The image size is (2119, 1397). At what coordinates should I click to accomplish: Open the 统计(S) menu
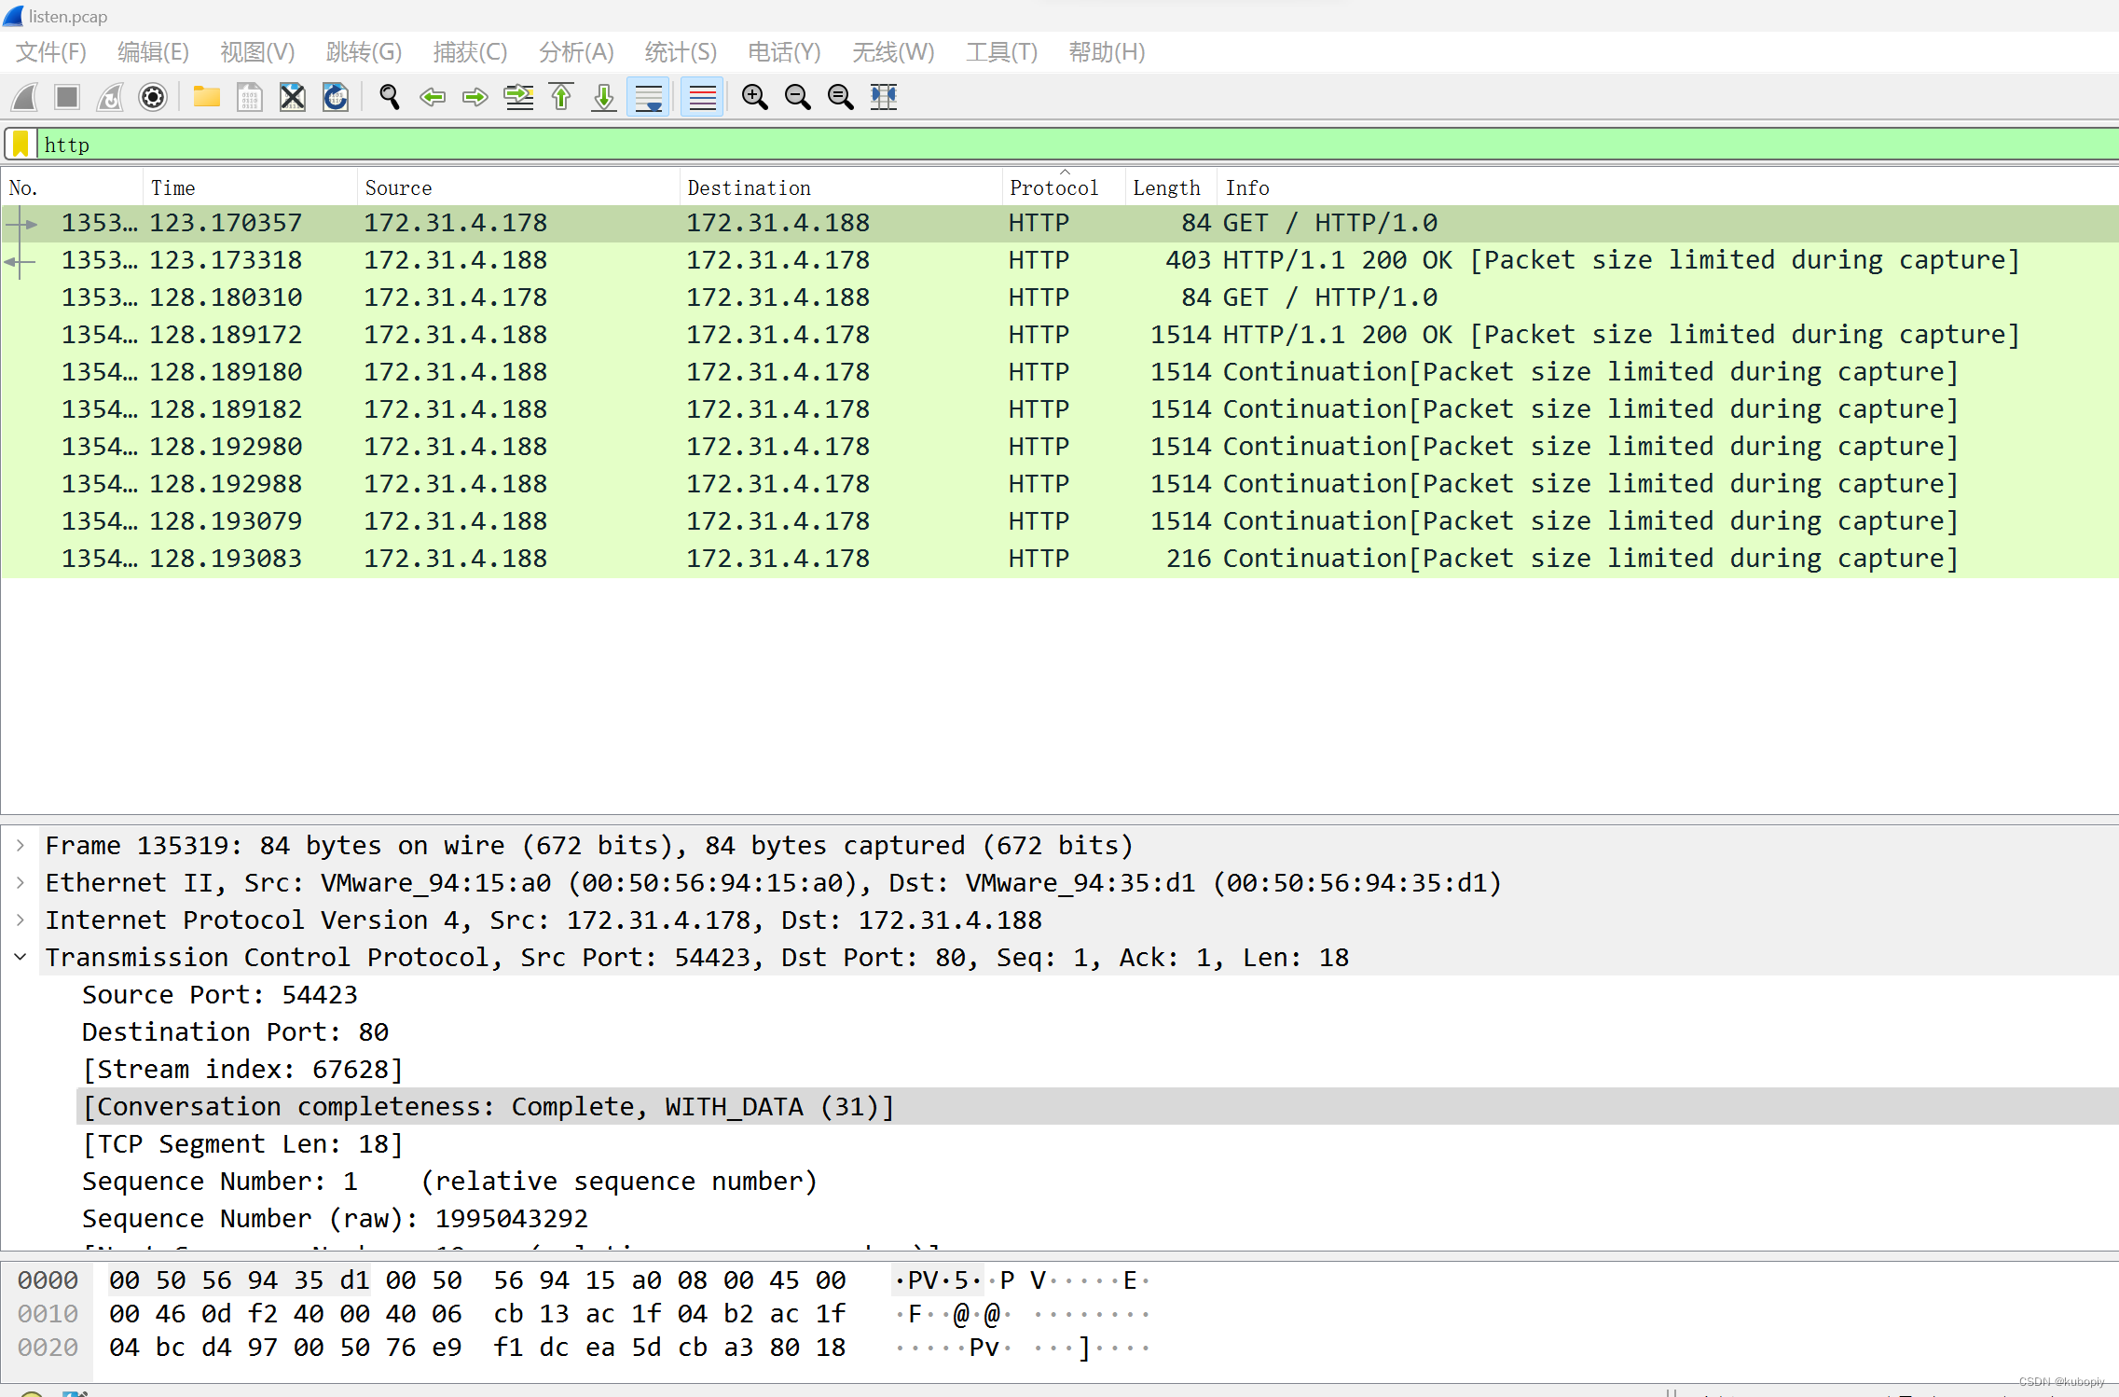tap(681, 52)
